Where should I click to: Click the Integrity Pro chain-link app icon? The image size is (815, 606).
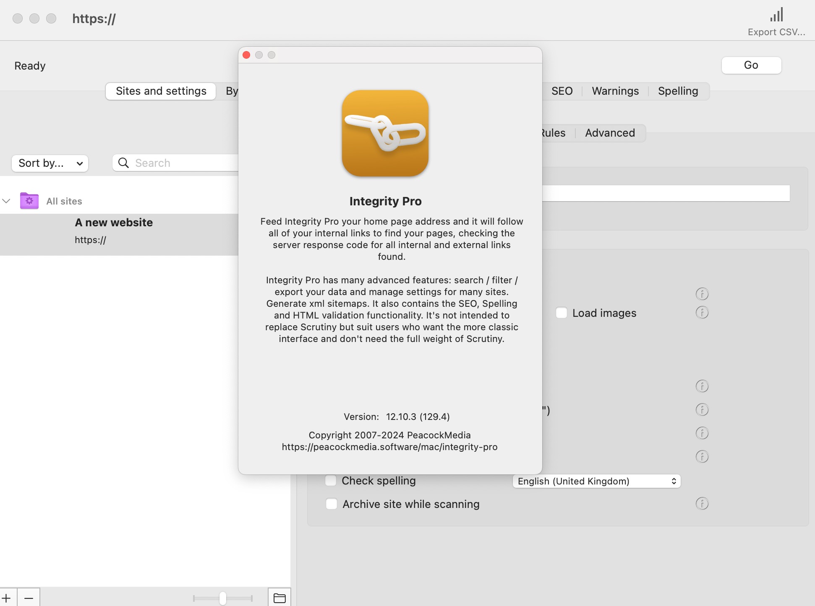coord(385,133)
